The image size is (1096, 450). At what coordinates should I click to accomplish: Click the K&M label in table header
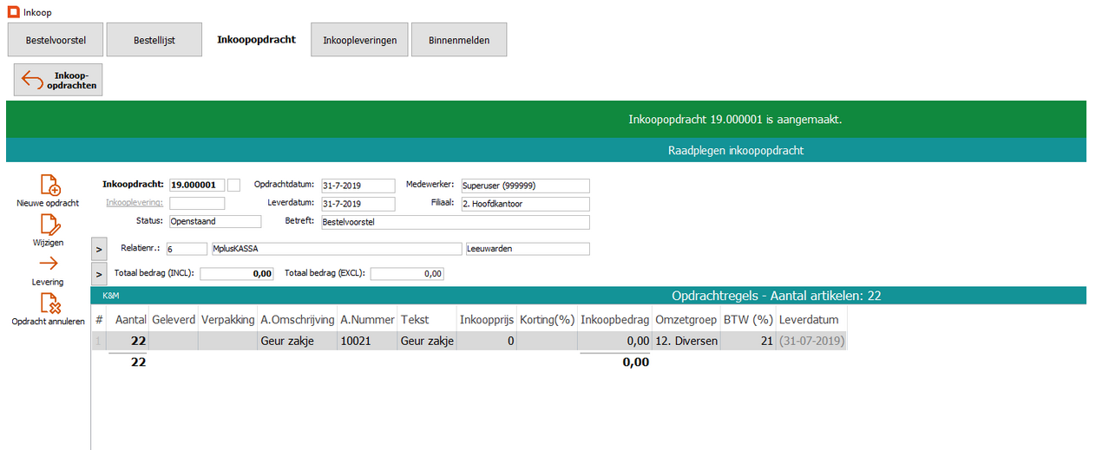[x=111, y=297]
